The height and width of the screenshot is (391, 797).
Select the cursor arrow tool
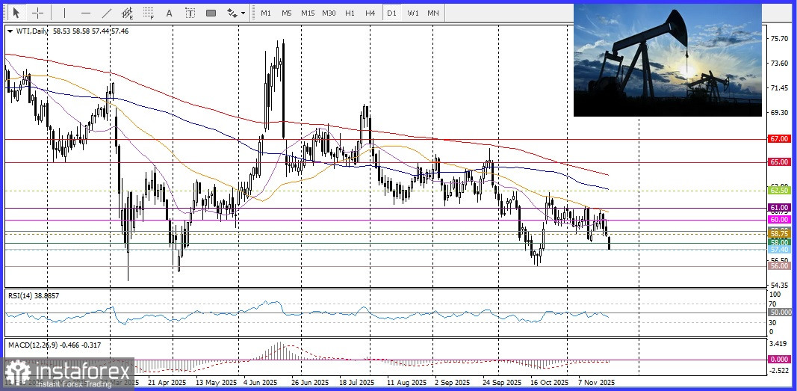[x=16, y=13]
